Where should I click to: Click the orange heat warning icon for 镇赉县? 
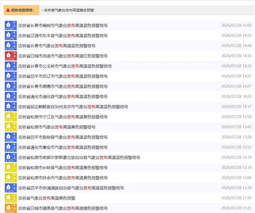[x=11, y=208]
